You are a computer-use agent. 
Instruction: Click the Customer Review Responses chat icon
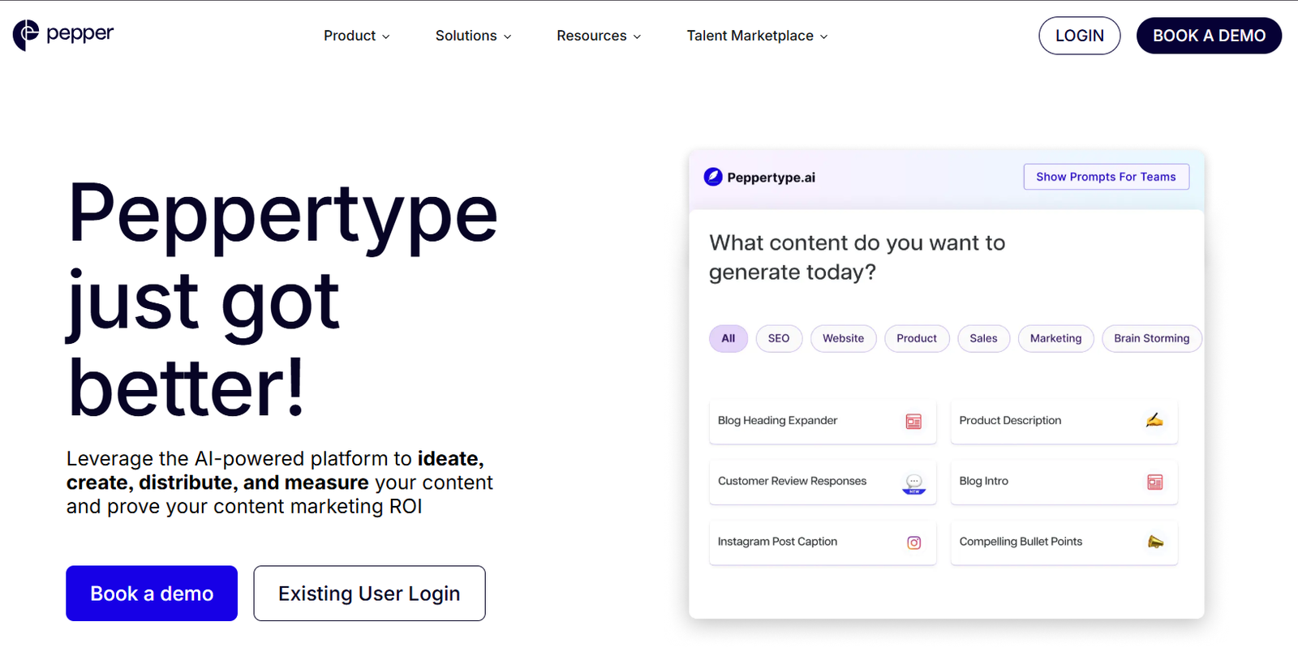click(913, 482)
